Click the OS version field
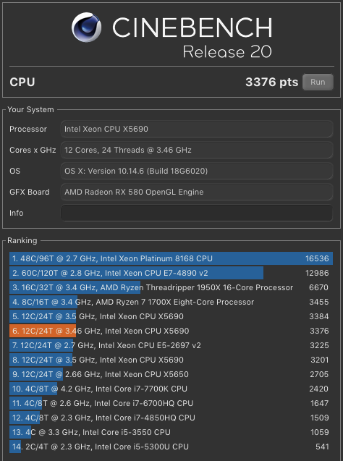 pos(197,171)
